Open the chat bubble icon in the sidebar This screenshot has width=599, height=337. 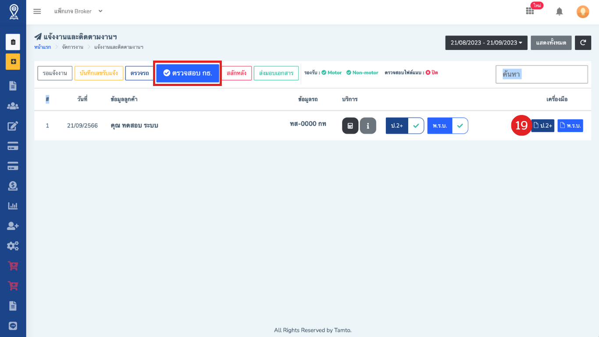pyautogui.click(x=13, y=326)
